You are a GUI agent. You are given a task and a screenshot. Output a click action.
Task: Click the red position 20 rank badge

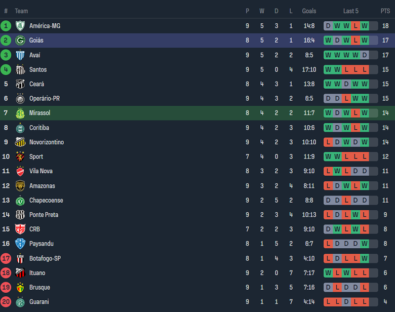pos(6,302)
